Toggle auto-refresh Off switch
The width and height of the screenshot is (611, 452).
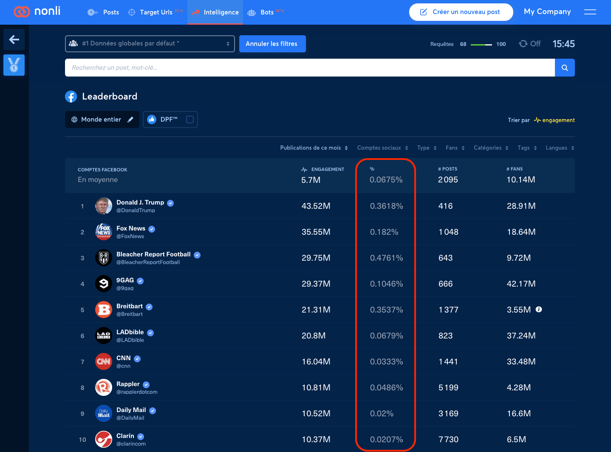coord(530,44)
